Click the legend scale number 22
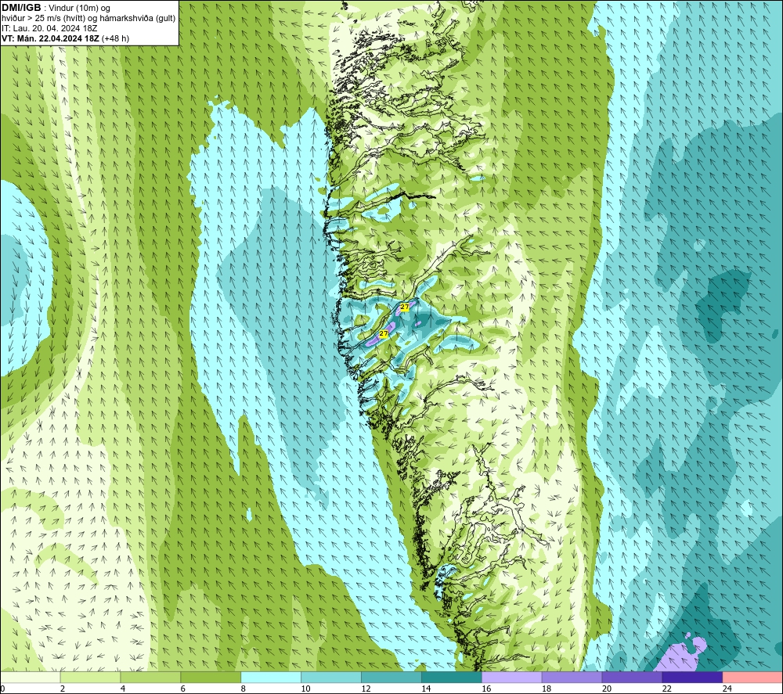 (x=666, y=689)
